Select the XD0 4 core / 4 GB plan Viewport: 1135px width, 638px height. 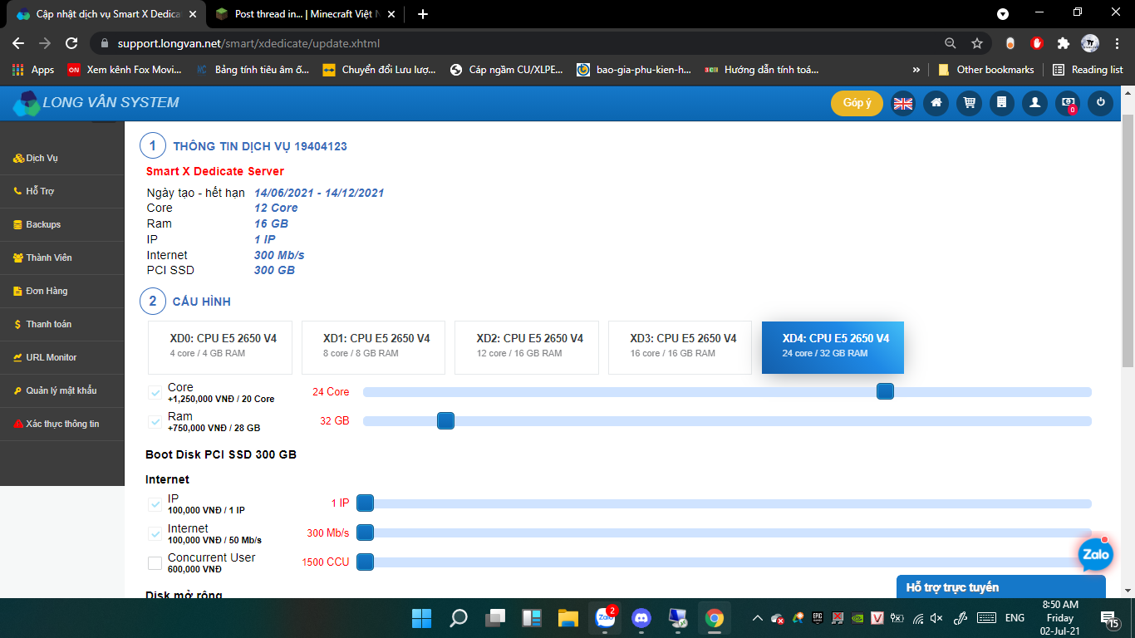click(220, 347)
